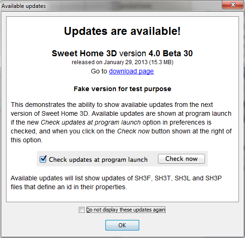Click the Updates are available! heading
The image size is (245, 238).
point(122,31)
